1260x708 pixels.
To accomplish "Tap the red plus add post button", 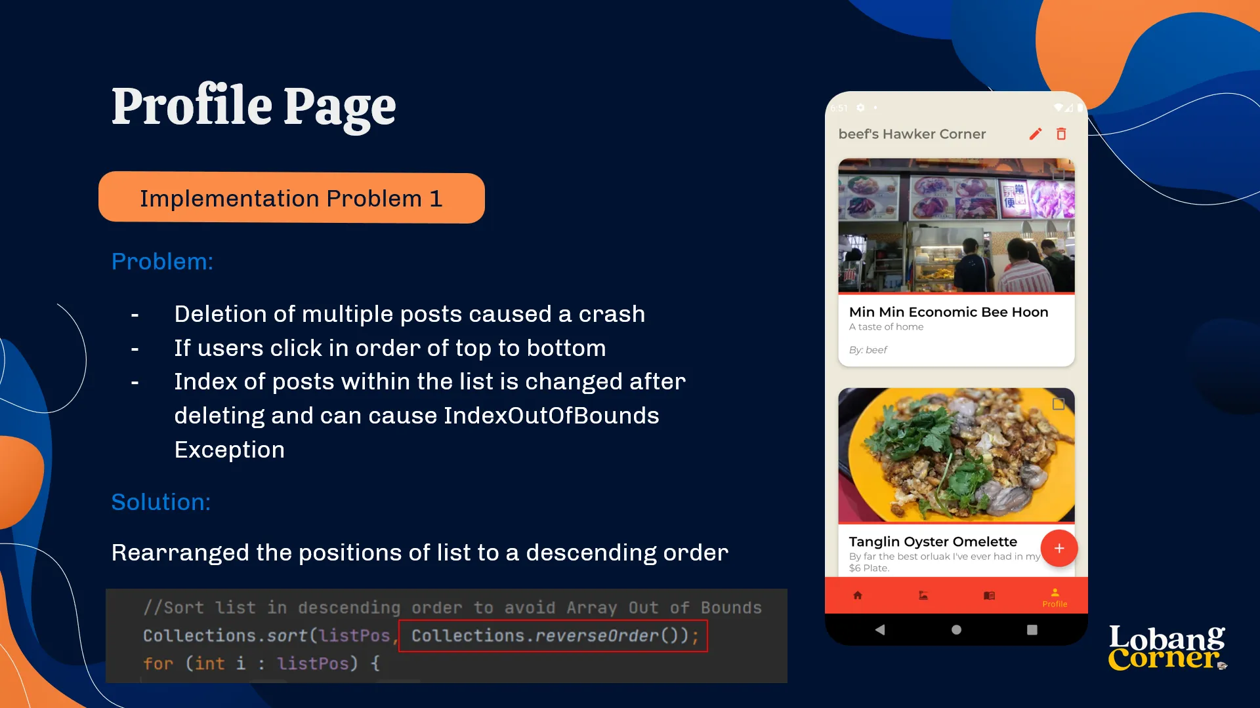I will [1059, 549].
